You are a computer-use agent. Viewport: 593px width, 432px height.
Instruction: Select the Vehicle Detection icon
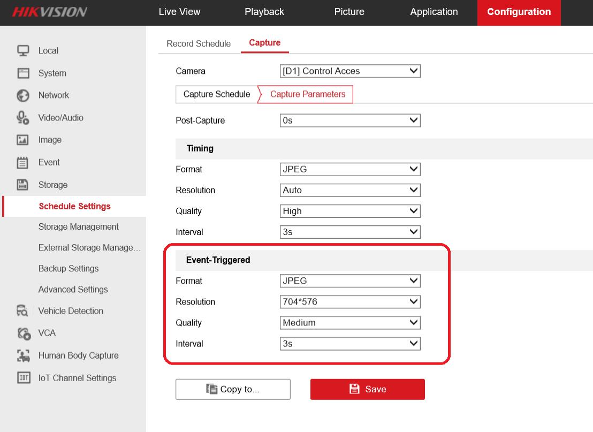(23, 311)
